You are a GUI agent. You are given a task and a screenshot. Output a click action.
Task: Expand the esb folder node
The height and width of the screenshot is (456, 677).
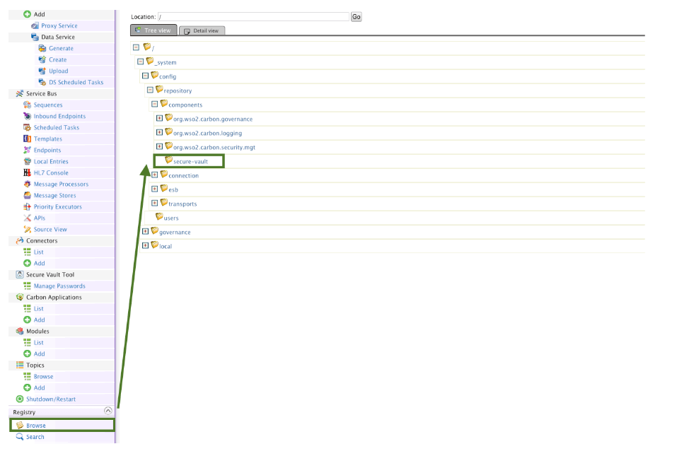pyautogui.click(x=154, y=189)
